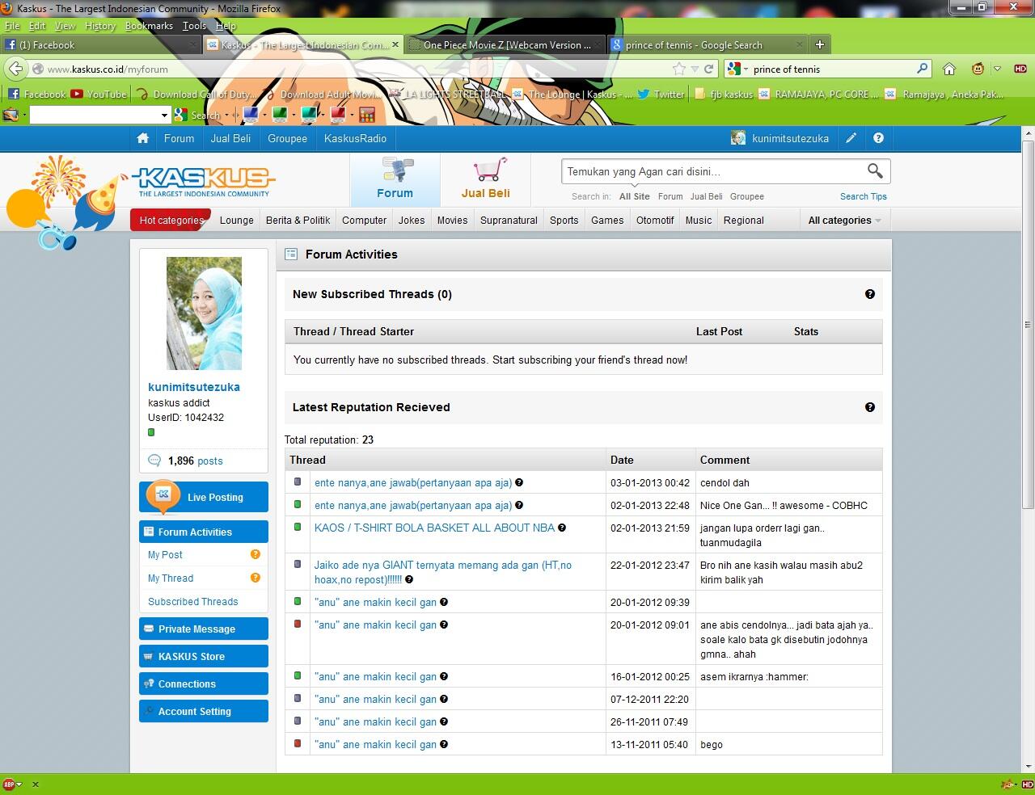This screenshot has height=795, width=1035.
Task: Click the search magnifier in Kaskus search box
Action: point(875,170)
